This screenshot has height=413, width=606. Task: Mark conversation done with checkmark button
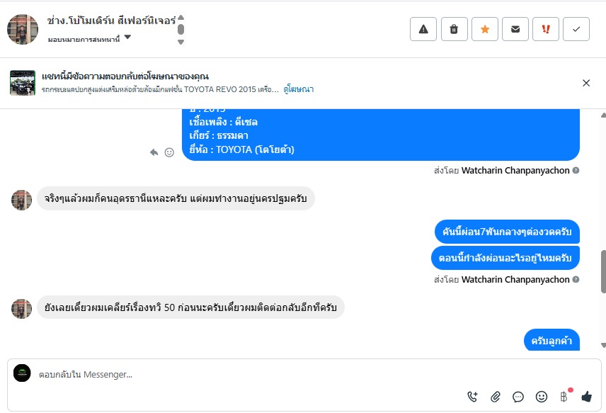[x=576, y=29]
